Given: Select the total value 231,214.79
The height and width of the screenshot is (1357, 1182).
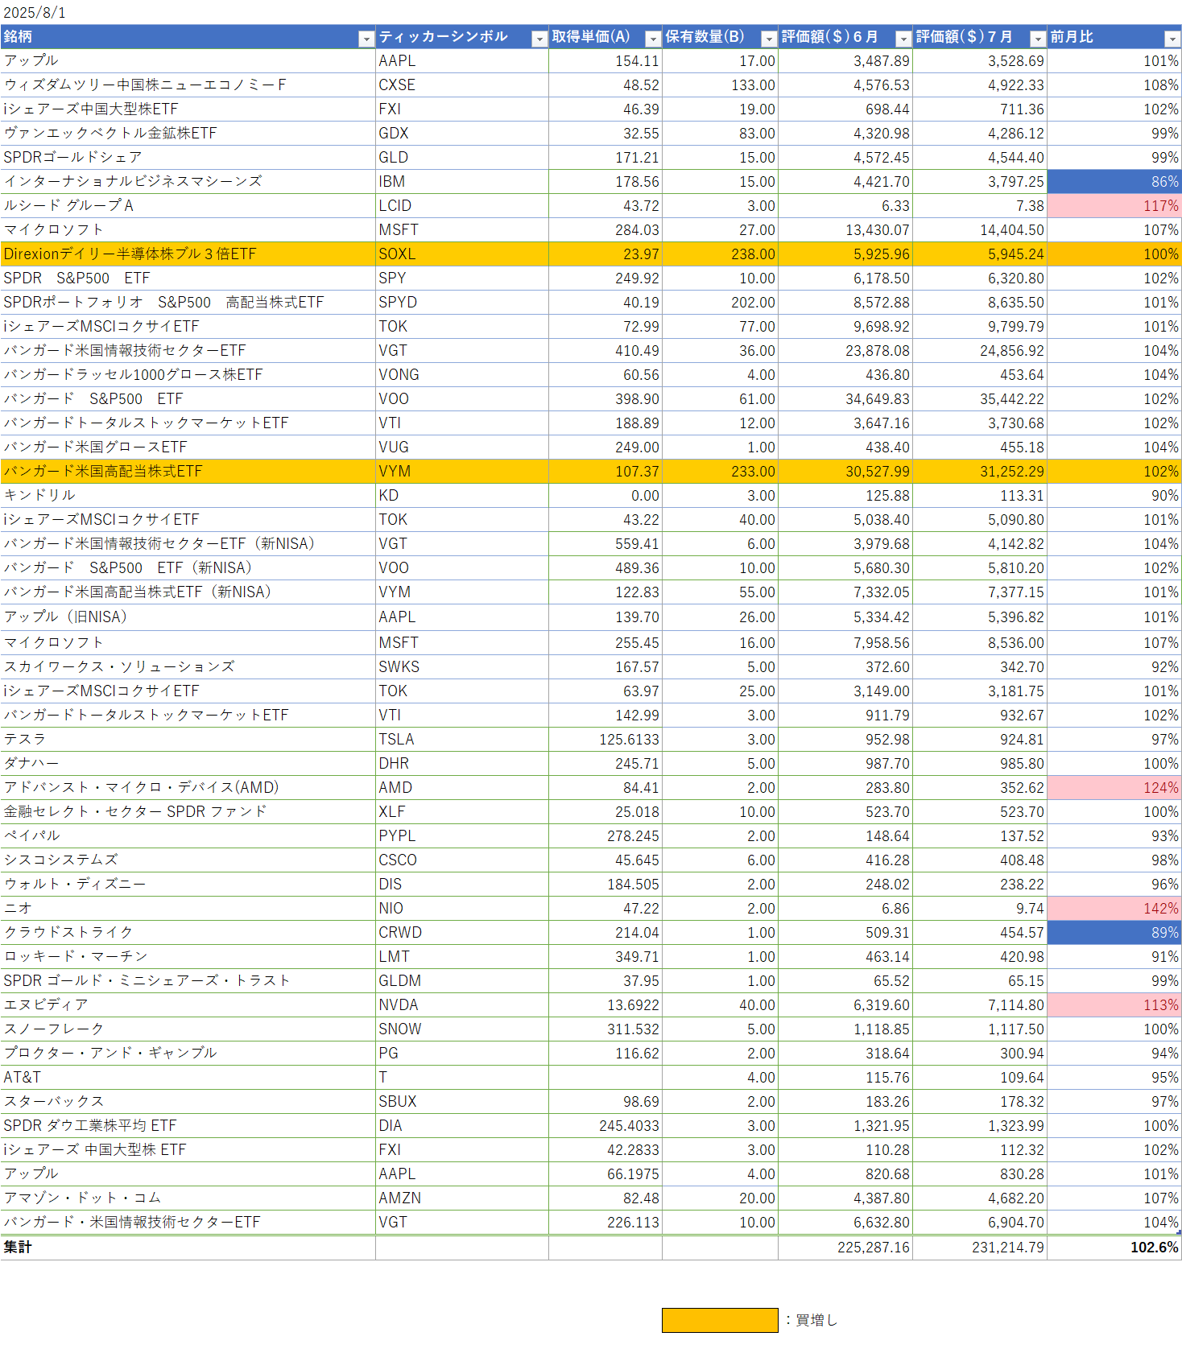Looking at the screenshot, I should [x=980, y=1248].
